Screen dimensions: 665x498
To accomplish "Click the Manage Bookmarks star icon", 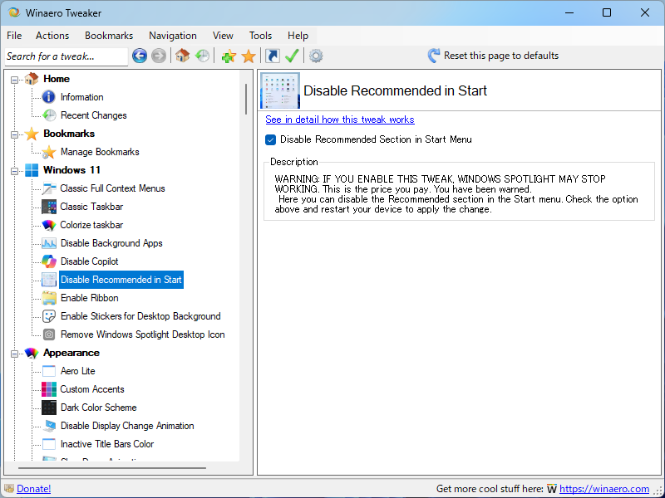I will tap(49, 152).
